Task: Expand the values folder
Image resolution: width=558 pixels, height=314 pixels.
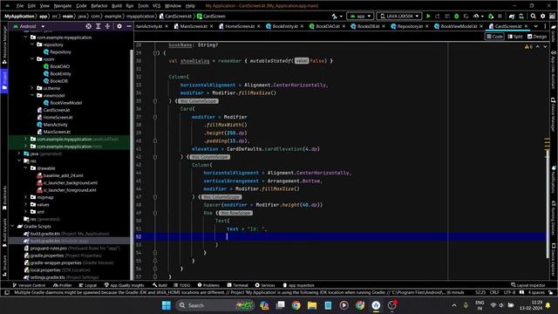Action: (25, 204)
